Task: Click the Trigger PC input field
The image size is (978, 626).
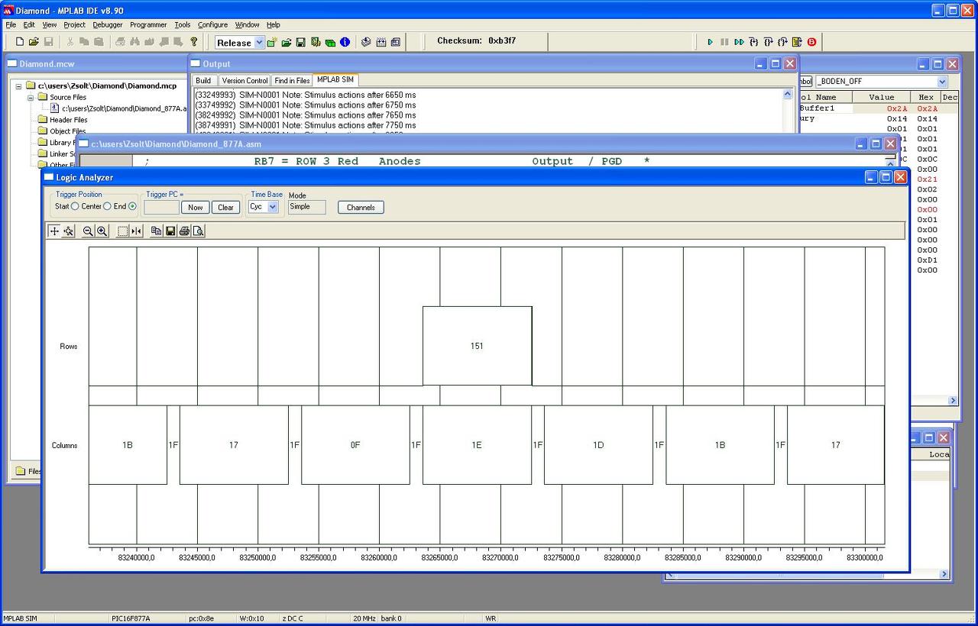Action: 161,207
